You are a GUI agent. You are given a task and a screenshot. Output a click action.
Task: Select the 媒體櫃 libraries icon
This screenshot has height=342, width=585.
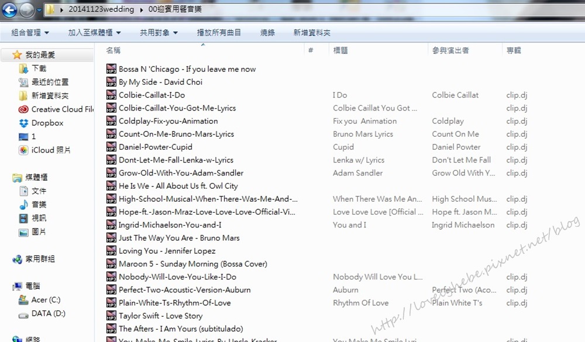coord(17,178)
